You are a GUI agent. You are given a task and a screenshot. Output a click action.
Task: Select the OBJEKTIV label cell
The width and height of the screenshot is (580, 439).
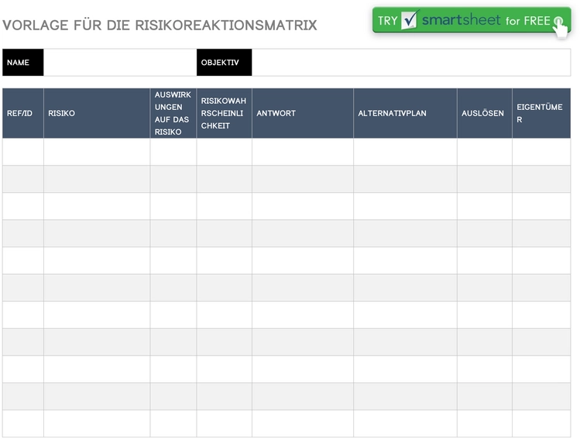click(x=224, y=63)
